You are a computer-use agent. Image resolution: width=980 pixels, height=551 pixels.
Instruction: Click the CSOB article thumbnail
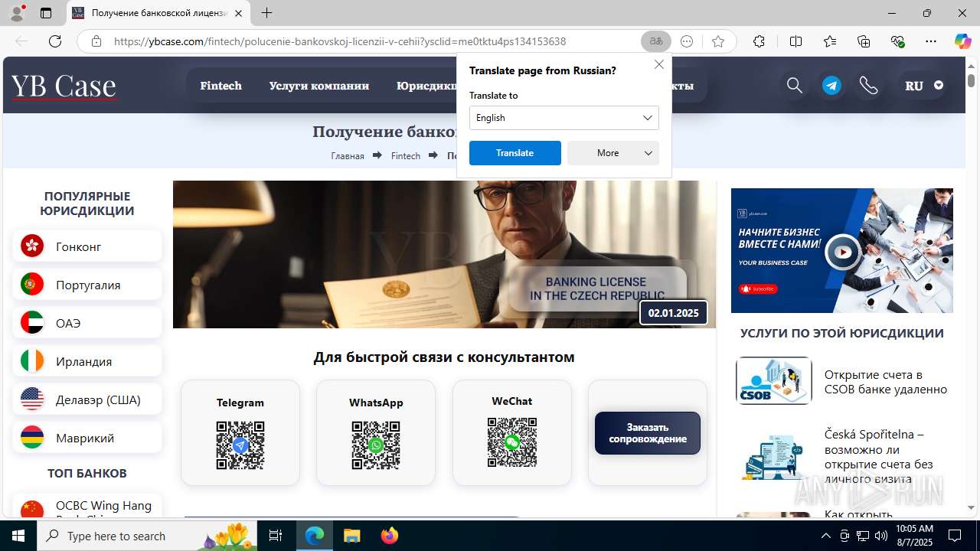pyautogui.click(x=774, y=380)
